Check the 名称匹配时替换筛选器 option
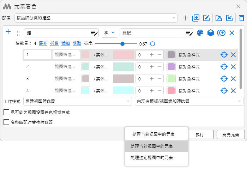This screenshot has height=169, width=247. click(6, 122)
